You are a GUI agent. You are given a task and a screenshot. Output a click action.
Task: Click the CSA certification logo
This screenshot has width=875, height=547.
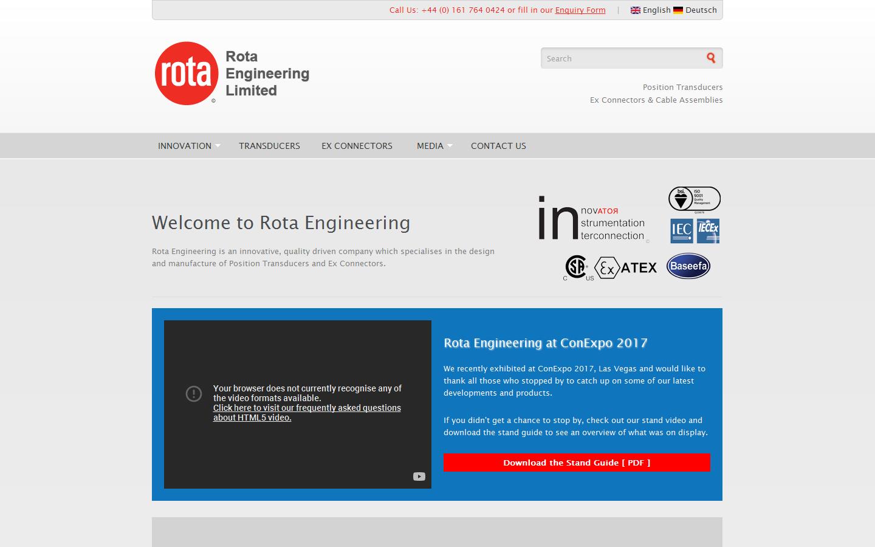[x=577, y=267]
